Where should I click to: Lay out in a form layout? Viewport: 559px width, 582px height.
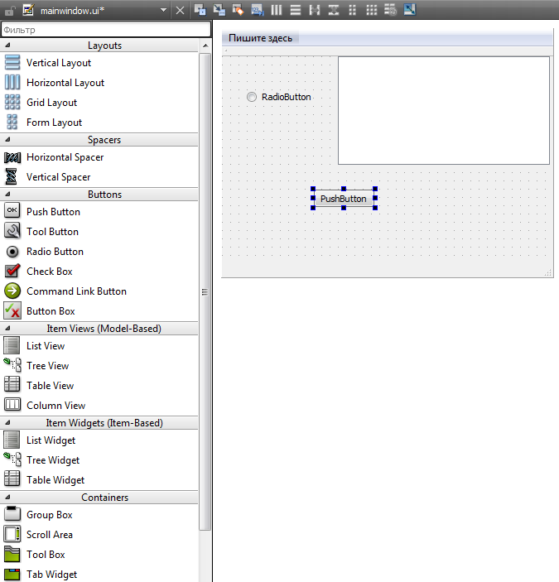(x=353, y=10)
